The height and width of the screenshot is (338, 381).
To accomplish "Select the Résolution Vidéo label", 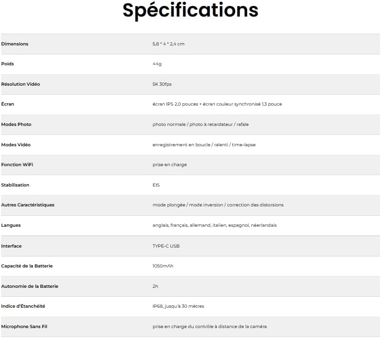I will (x=20, y=84).
